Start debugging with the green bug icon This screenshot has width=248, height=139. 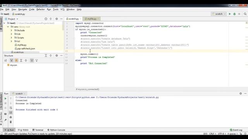point(234,14)
